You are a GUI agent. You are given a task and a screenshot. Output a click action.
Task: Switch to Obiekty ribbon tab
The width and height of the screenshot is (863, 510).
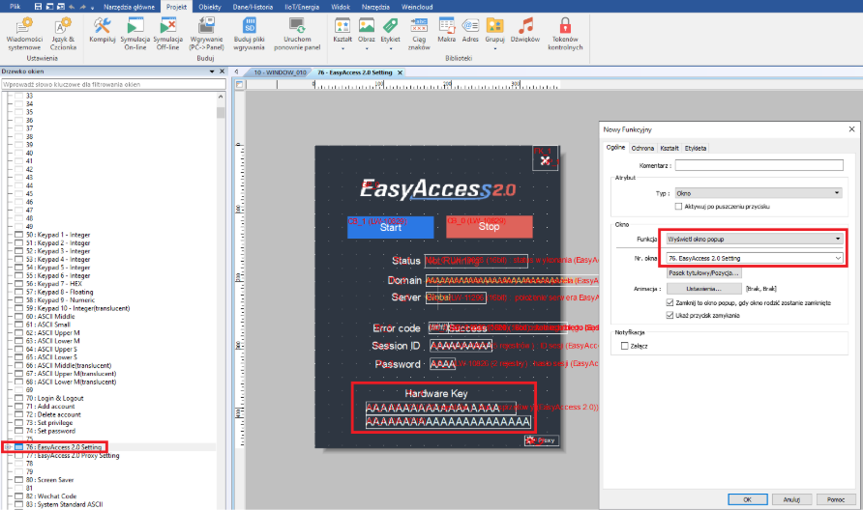point(210,7)
